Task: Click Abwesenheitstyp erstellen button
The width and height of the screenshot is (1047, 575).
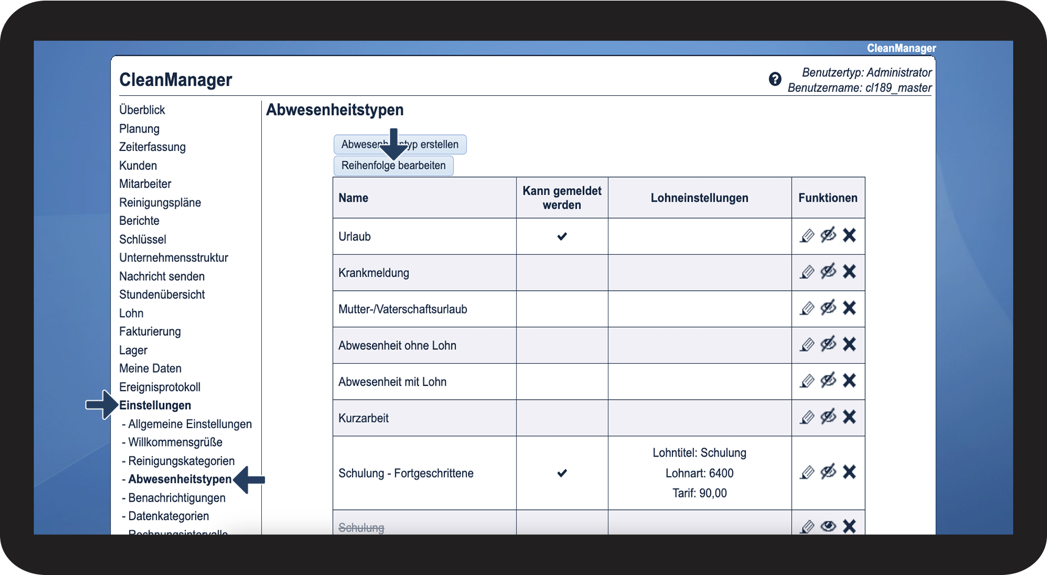Action: (x=400, y=144)
